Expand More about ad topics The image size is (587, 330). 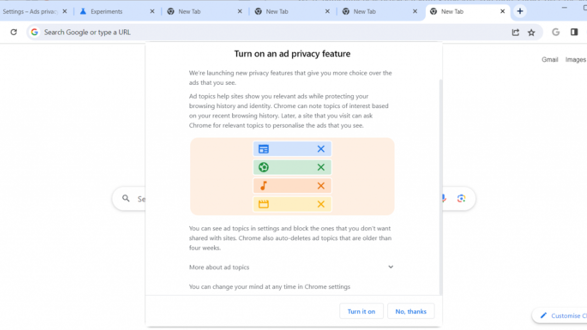(391, 267)
